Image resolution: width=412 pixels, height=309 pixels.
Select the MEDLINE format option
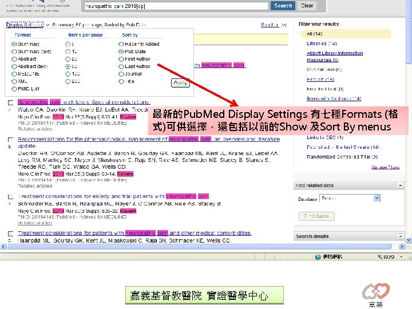tap(14, 74)
